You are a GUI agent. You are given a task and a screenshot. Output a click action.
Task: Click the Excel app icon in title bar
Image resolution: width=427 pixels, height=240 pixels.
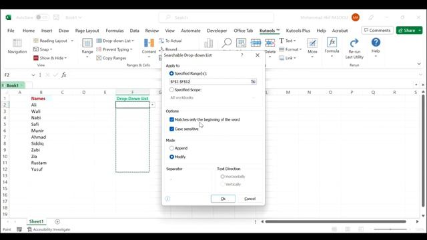(9, 17)
